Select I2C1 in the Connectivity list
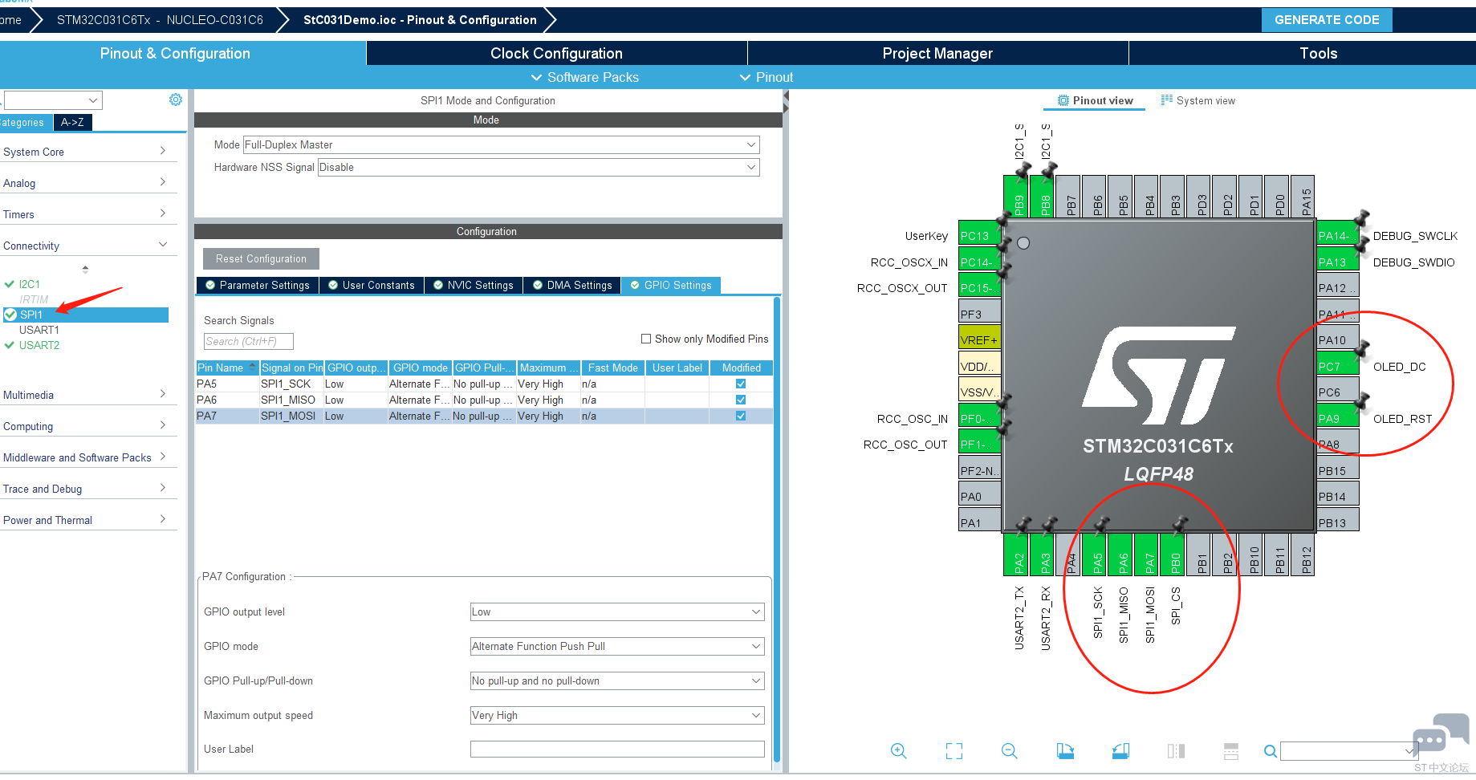 30,284
